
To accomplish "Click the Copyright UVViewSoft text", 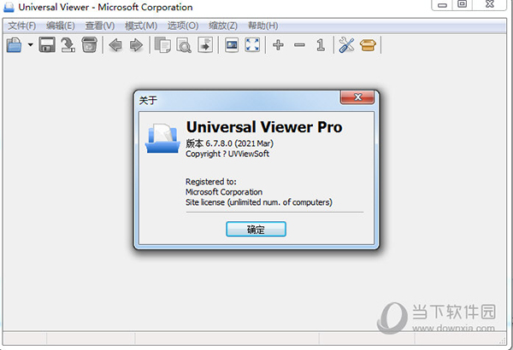I will click(227, 154).
